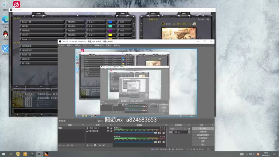Click the Studio Mode button

point(203,138)
